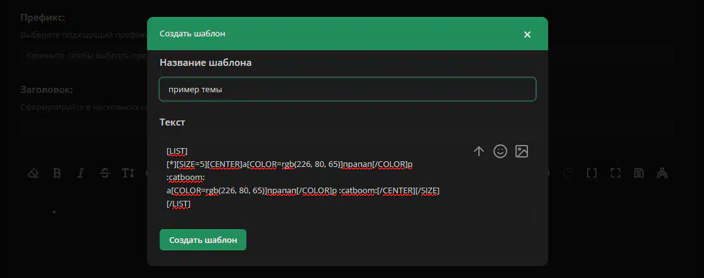Open the emoji smiley picker
This screenshot has height=278, width=704.
[500, 151]
